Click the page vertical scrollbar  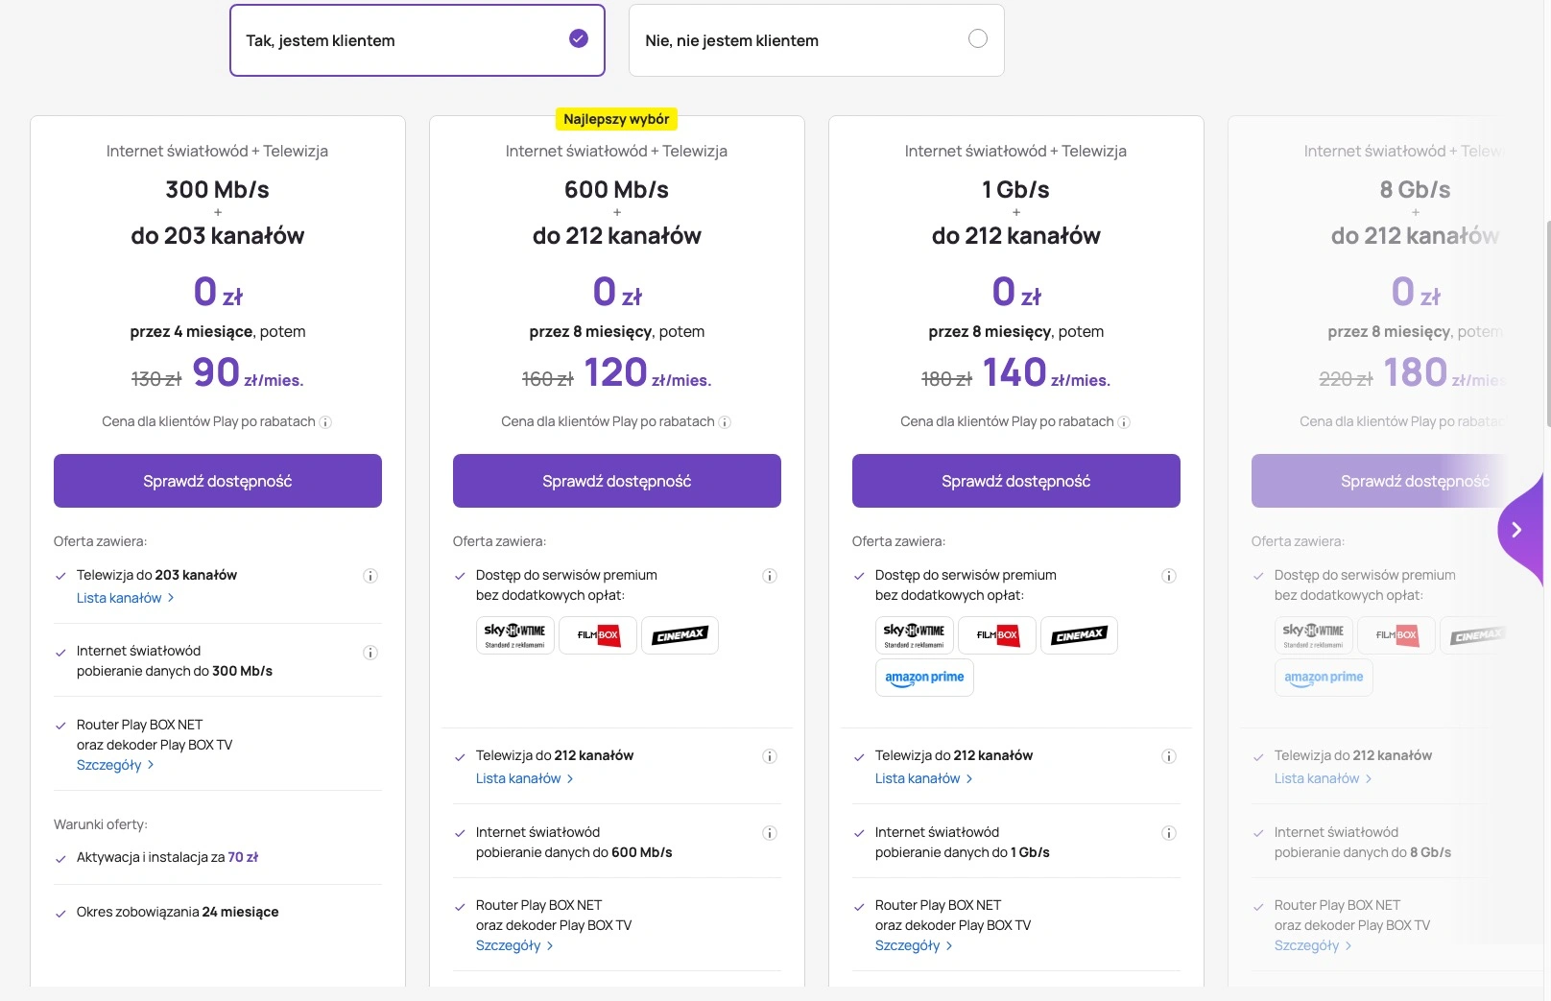[x=1547, y=323]
